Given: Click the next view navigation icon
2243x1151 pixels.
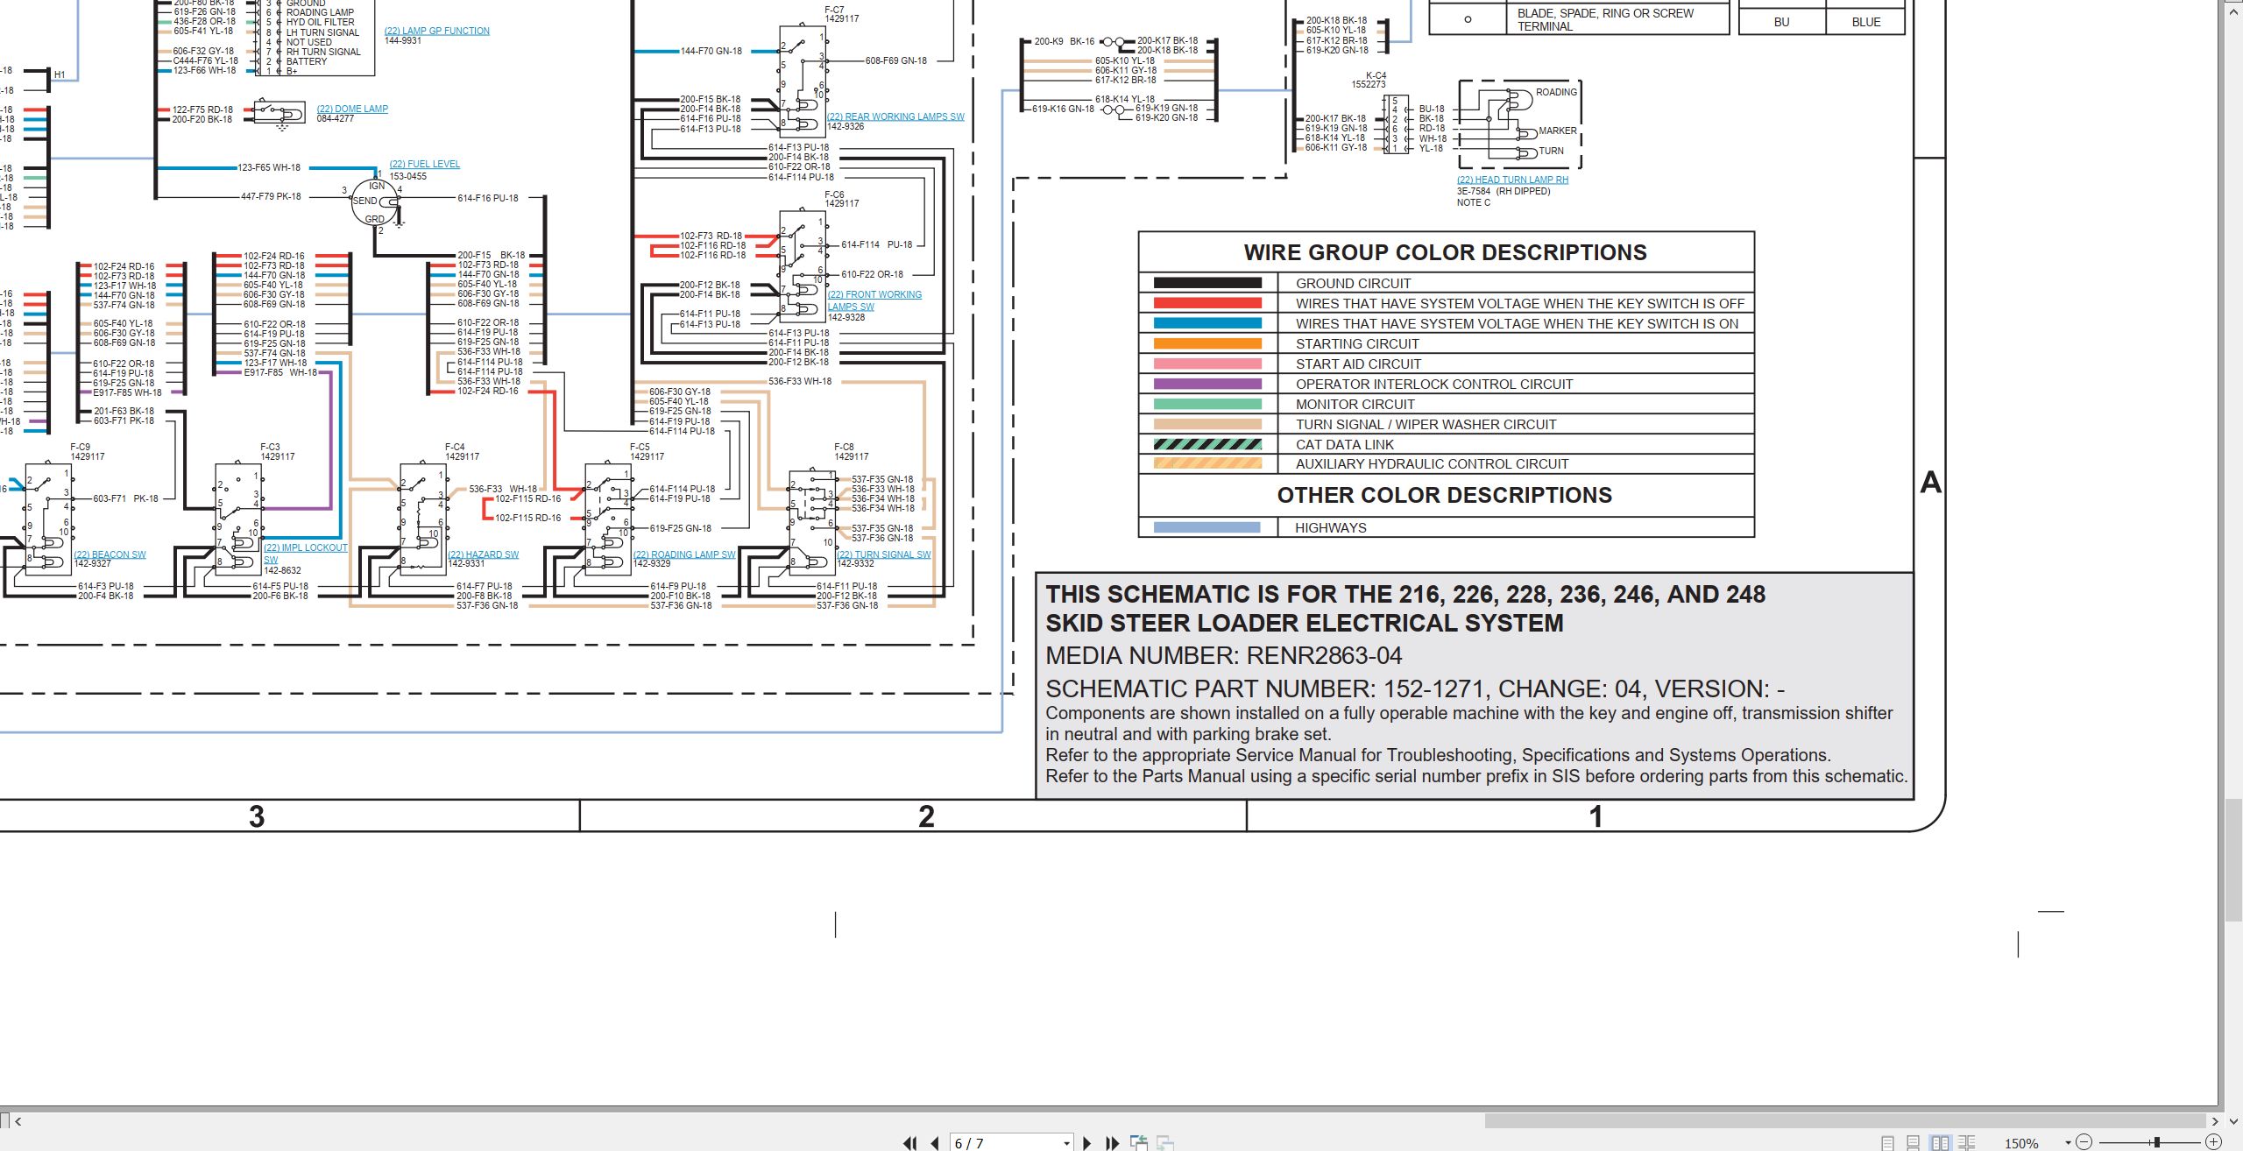Looking at the screenshot, I should (x=1165, y=1143).
